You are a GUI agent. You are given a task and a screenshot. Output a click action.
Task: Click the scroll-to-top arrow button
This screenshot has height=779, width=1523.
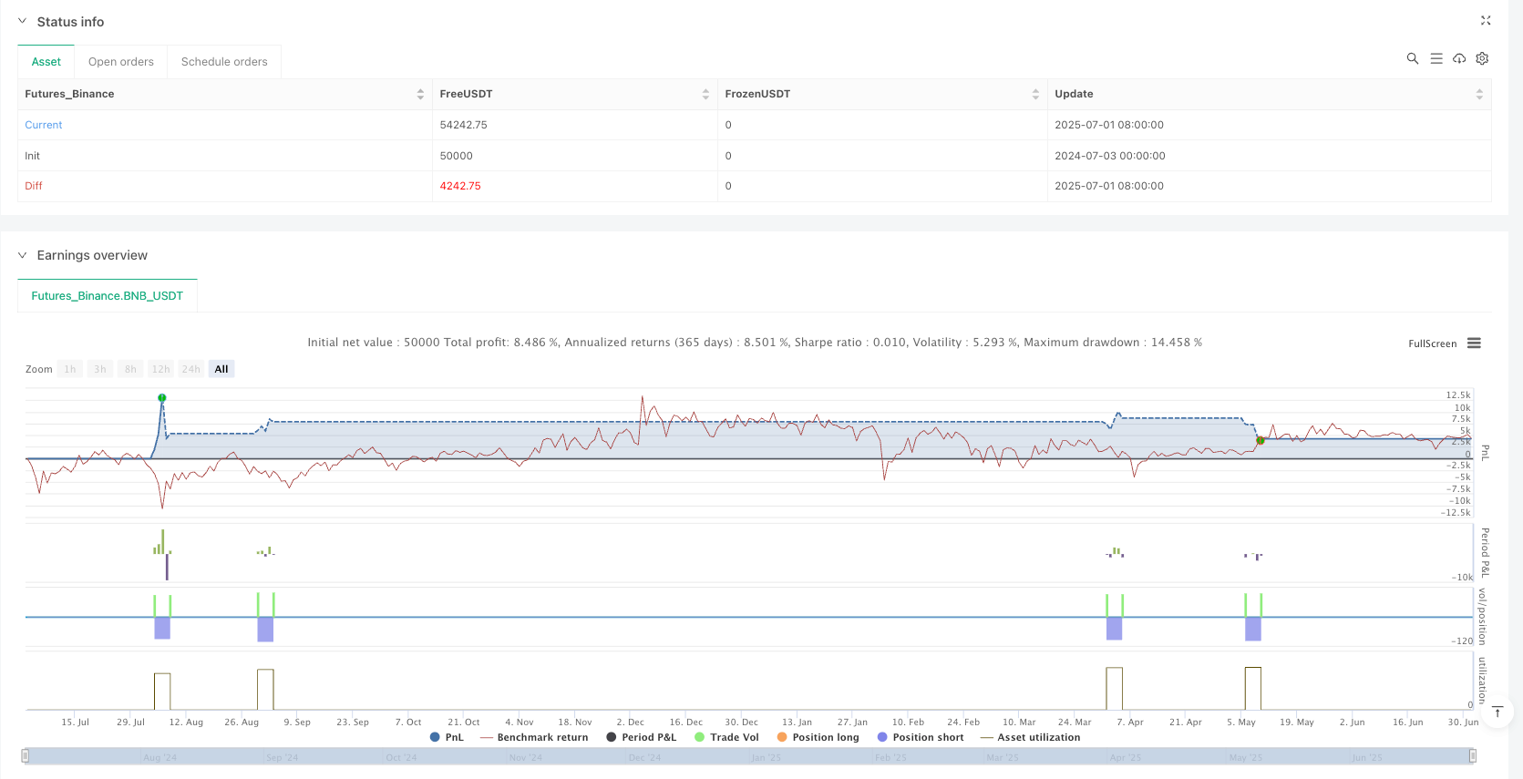1497,712
